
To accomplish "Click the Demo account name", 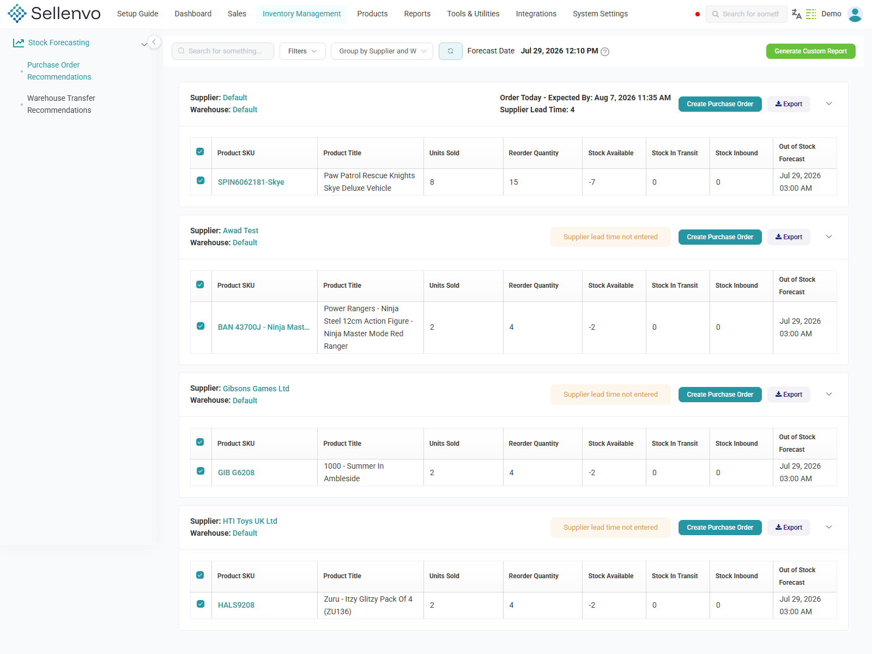I will point(831,14).
